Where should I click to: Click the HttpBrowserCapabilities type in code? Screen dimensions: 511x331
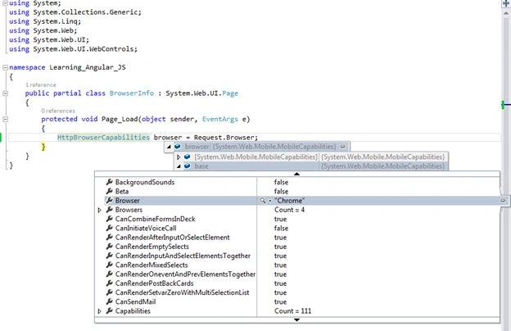103,138
